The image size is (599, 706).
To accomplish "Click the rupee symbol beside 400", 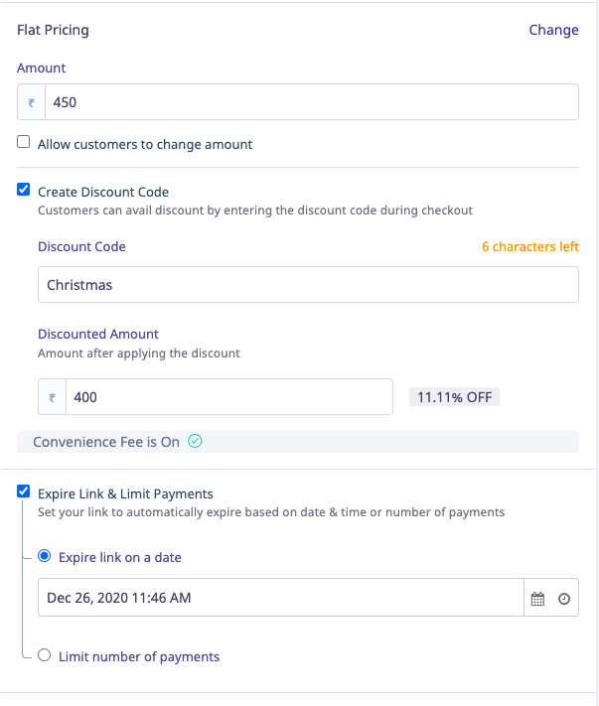I will click(x=52, y=398).
